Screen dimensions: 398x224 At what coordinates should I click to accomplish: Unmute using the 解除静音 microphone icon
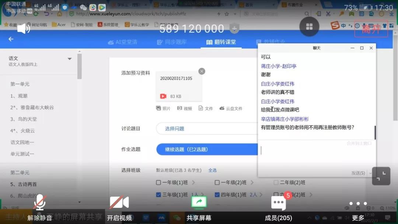[40, 202]
